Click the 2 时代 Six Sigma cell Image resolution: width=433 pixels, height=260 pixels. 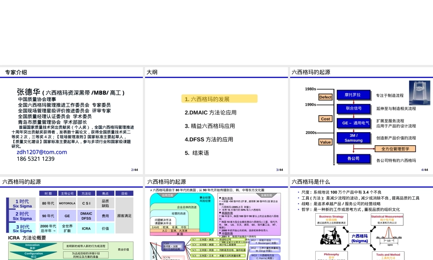click(22, 216)
